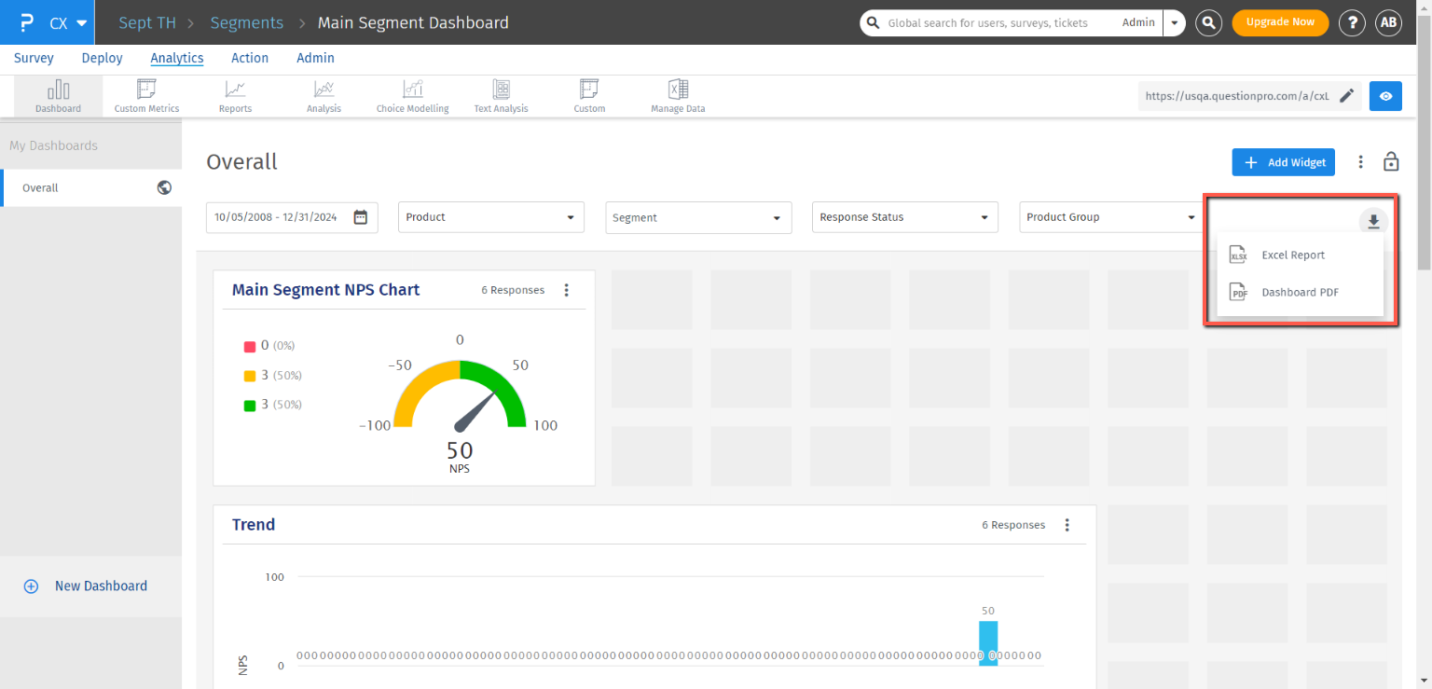Expand the Segment filter dropdown

click(x=698, y=217)
